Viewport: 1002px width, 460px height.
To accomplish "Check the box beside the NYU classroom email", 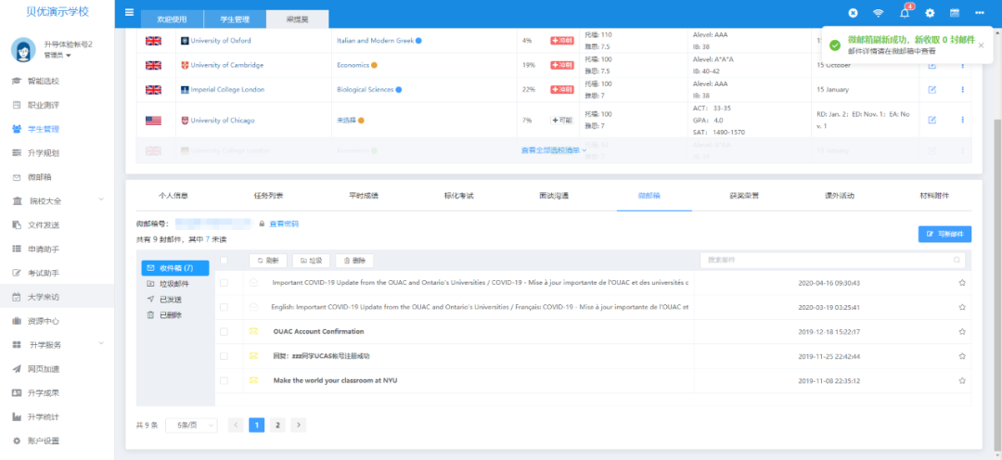I will point(224,380).
